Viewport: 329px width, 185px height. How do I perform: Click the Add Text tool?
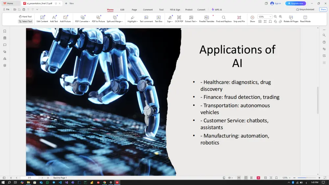(x=54, y=19)
